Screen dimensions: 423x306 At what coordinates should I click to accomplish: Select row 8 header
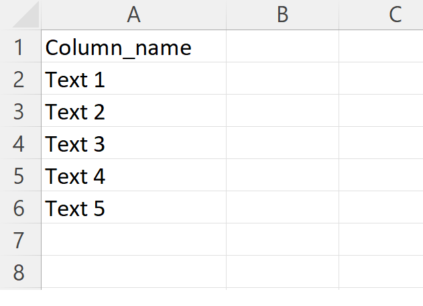pos(19,272)
